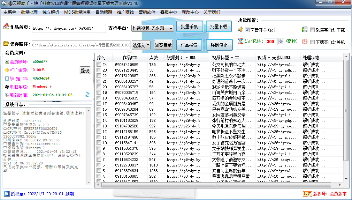Click table horizontal scrollbar left arrow
This screenshot has height=200, width=352.
pyautogui.click(x=98, y=185)
